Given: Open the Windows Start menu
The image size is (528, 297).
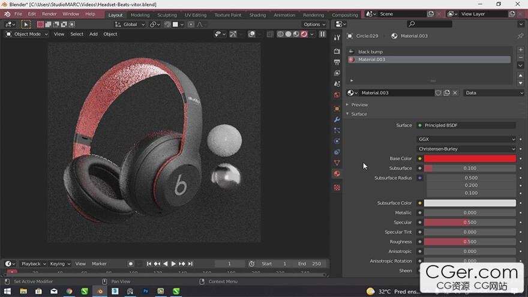Looking at the screenshot, I should point(7,291).
